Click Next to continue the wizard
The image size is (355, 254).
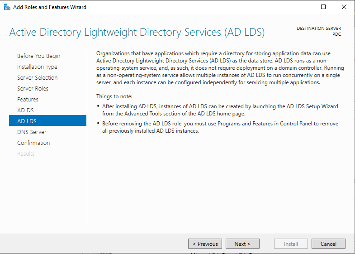pyautogui.click(x=242, y=244)
